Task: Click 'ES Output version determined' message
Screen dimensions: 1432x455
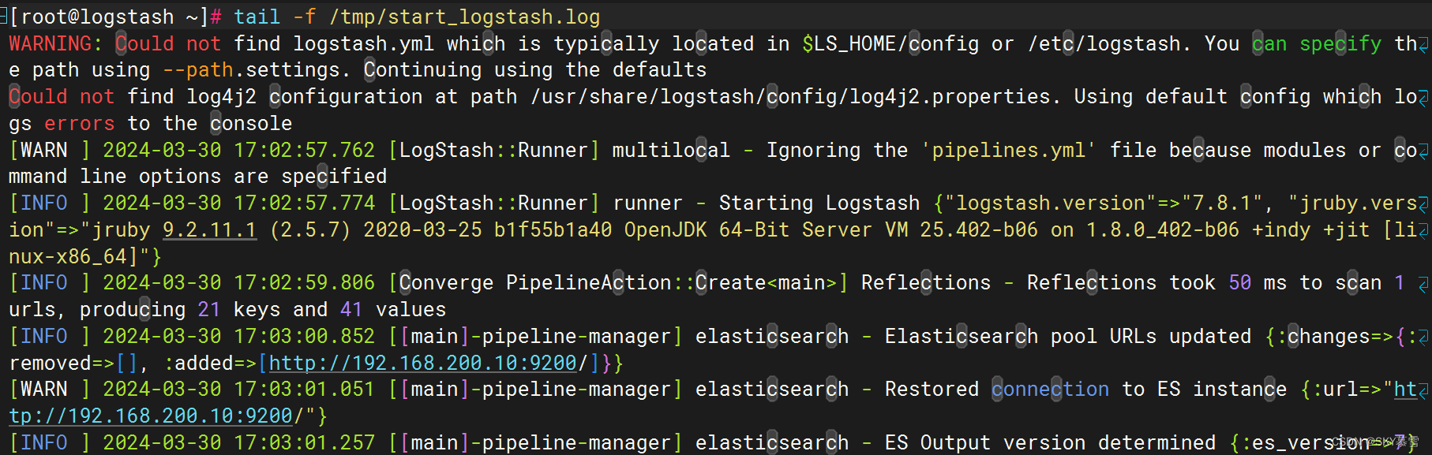Action: 1051,442
